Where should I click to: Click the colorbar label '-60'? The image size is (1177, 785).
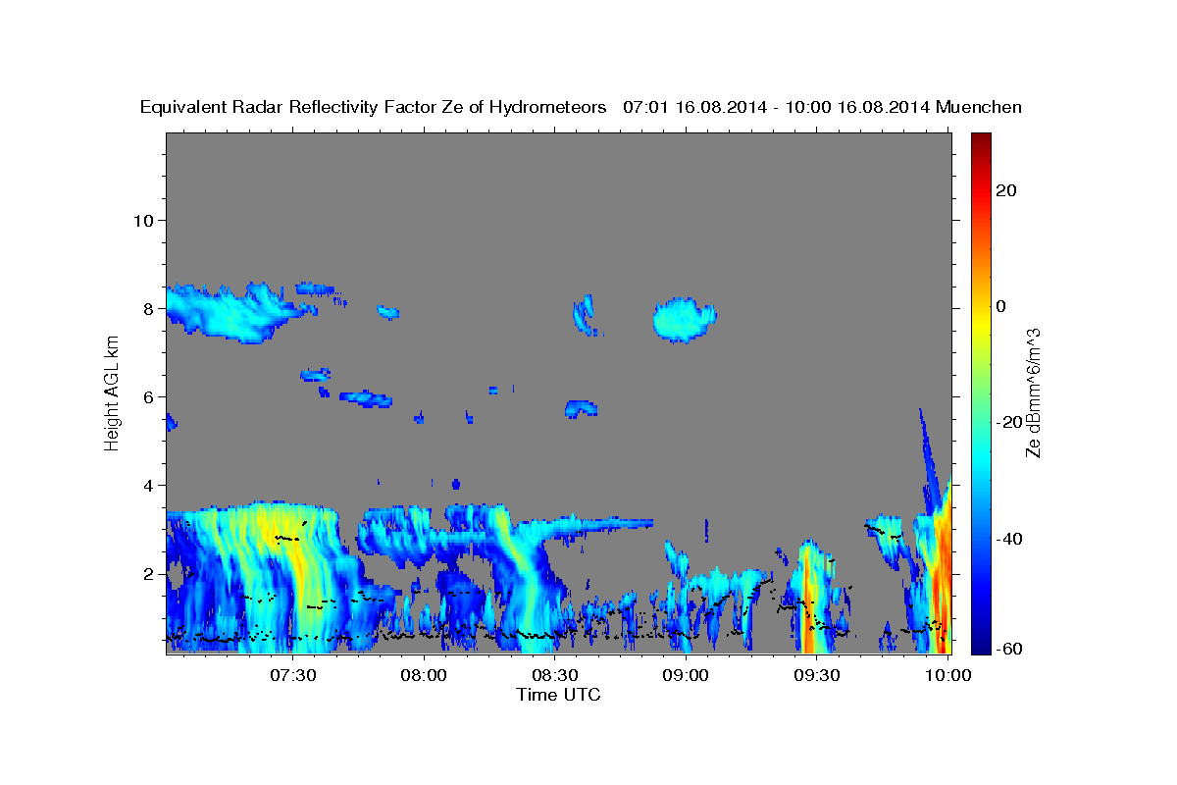[x=1007, y=649]
